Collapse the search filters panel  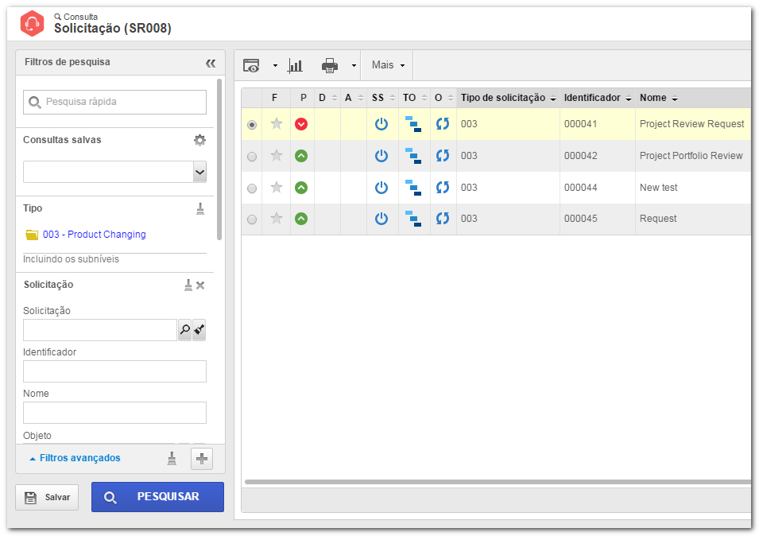pos(211,63)
